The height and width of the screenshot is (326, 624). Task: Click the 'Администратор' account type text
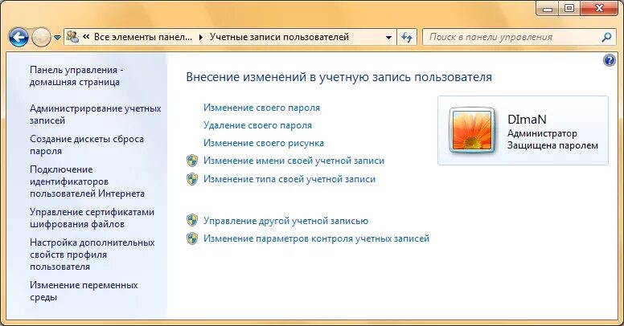(542, 133)
